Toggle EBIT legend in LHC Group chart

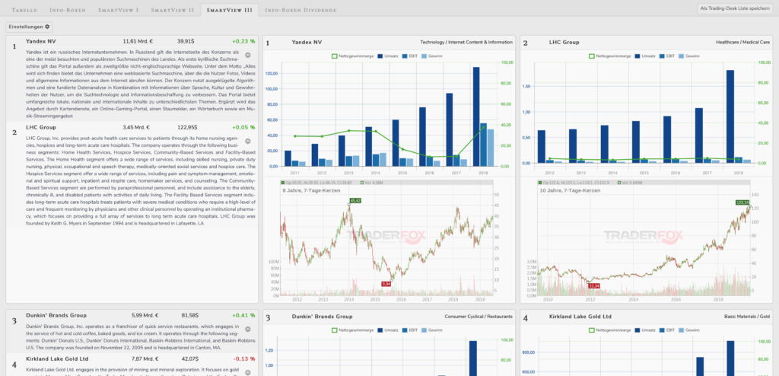(668, 56)
